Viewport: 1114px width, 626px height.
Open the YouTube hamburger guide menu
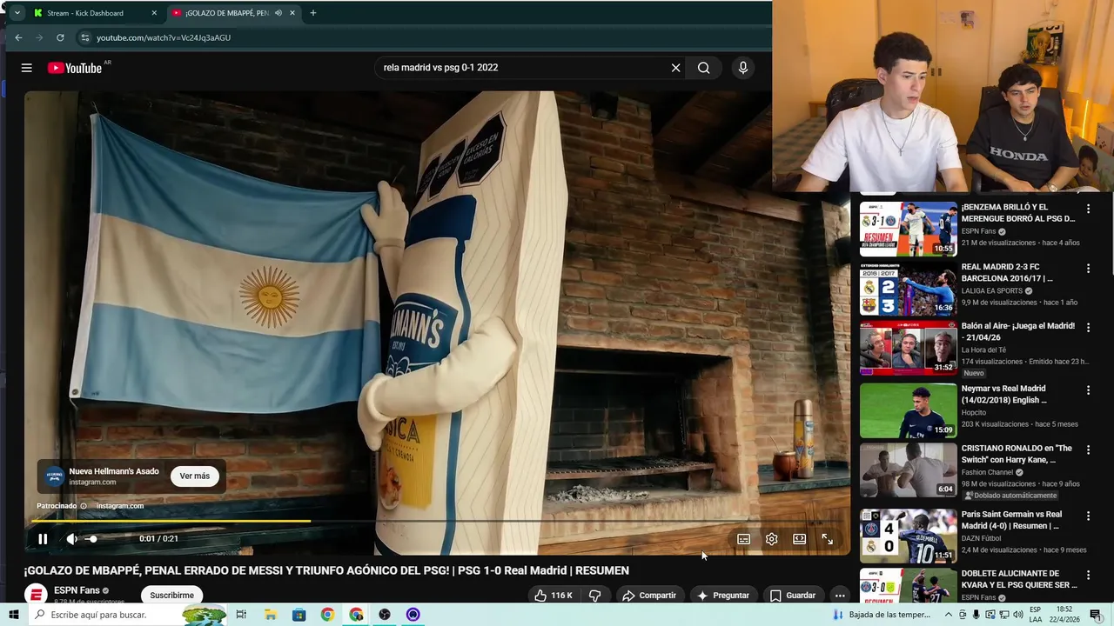click(27, 68)
